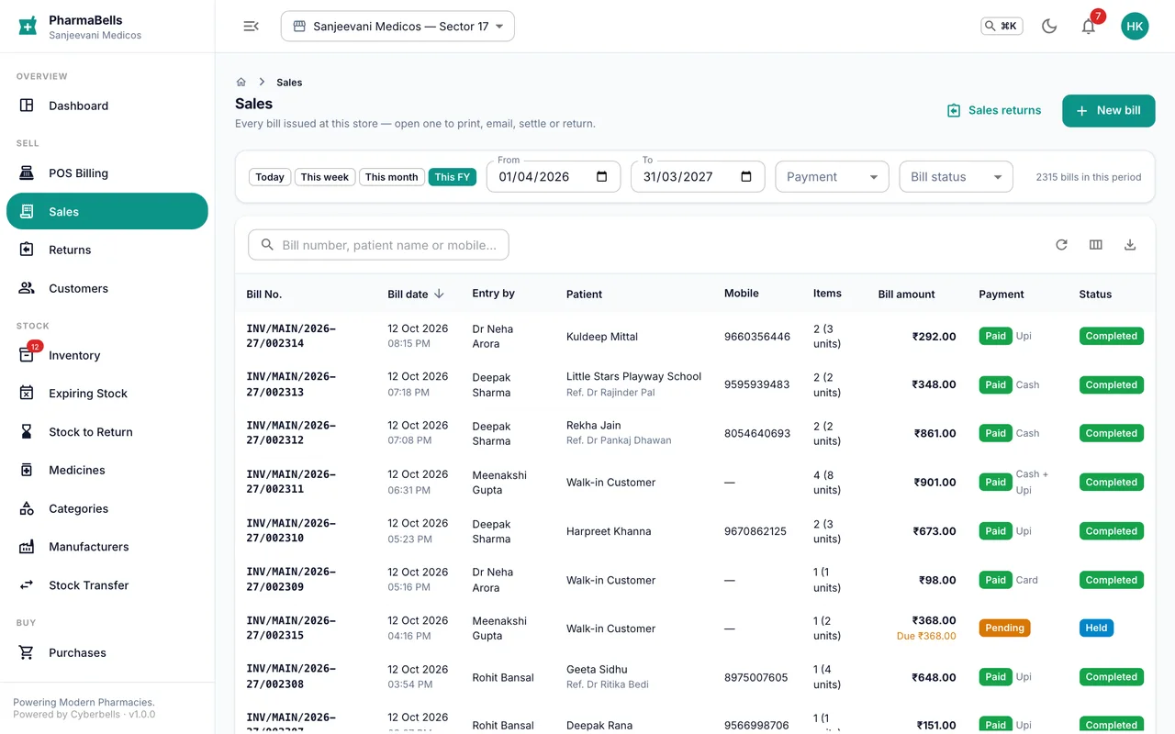Screen dimensions: 1175x734
Task: Open POS Billing in the sidebar
Action: 107,173
